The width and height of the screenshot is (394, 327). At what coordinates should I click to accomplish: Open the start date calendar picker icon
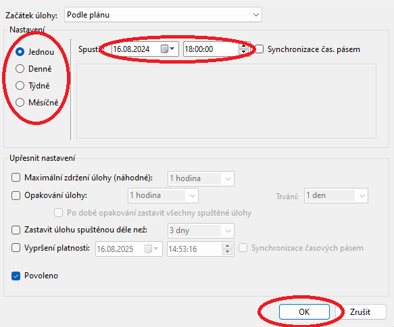coord(168,49)
